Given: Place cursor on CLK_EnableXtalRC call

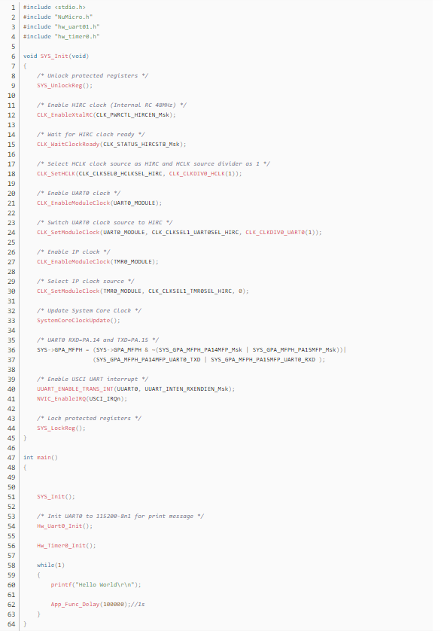Looking at the screenshot, I should (x=65, y=115).
